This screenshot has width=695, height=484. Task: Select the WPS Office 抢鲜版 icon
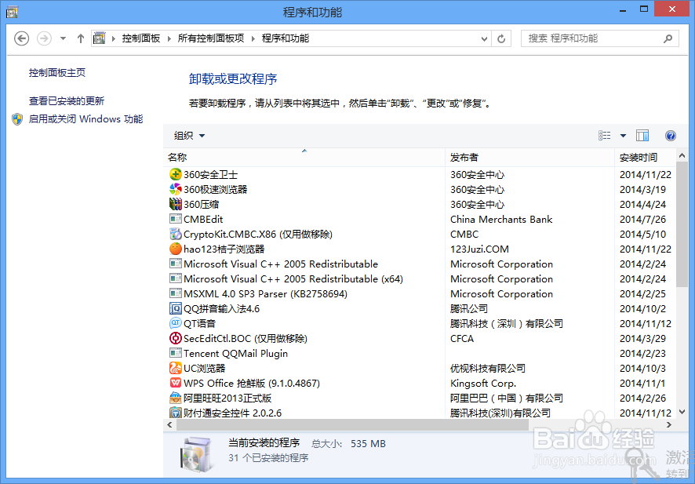[176, 383]
